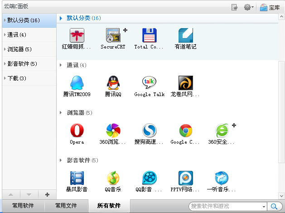The width and height of the screenshot is (285, 213).
Task: Launch 暴风影音 video player icon
Action: [77, 178]
